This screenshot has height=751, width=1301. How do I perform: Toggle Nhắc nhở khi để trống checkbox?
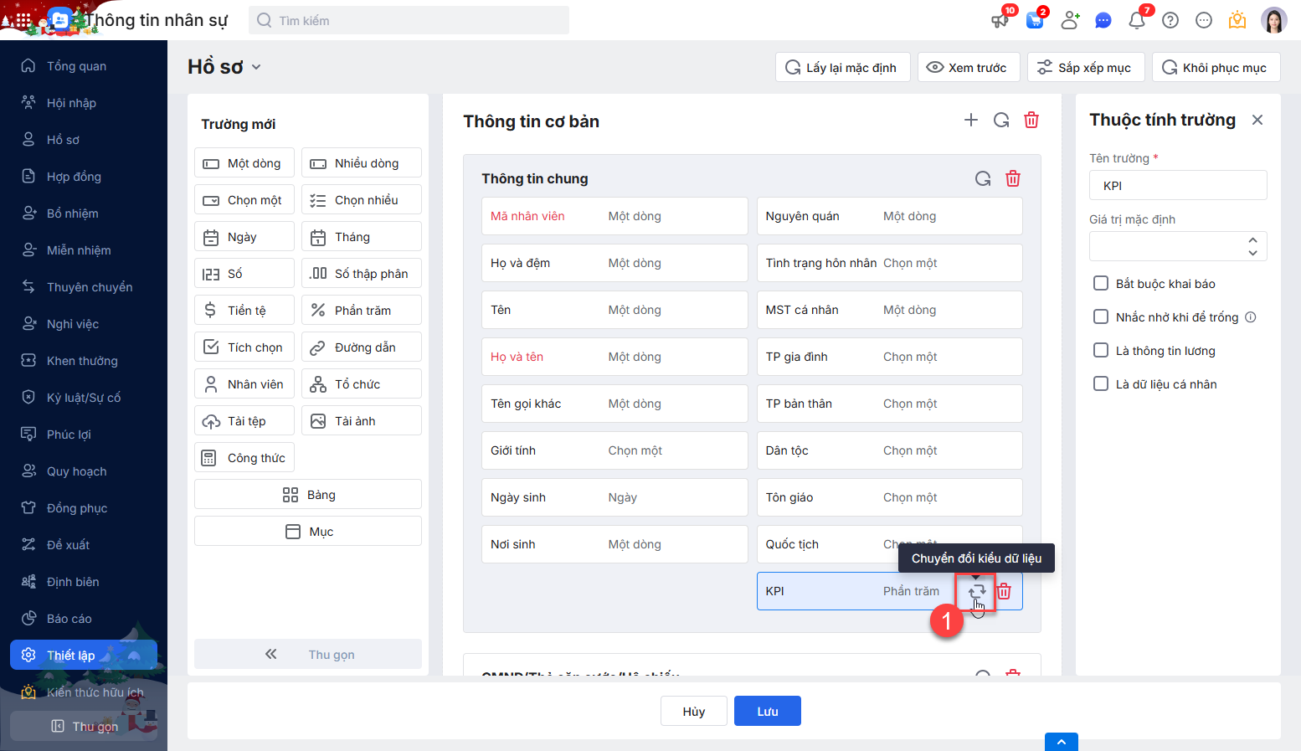(x=1101, y=316)
